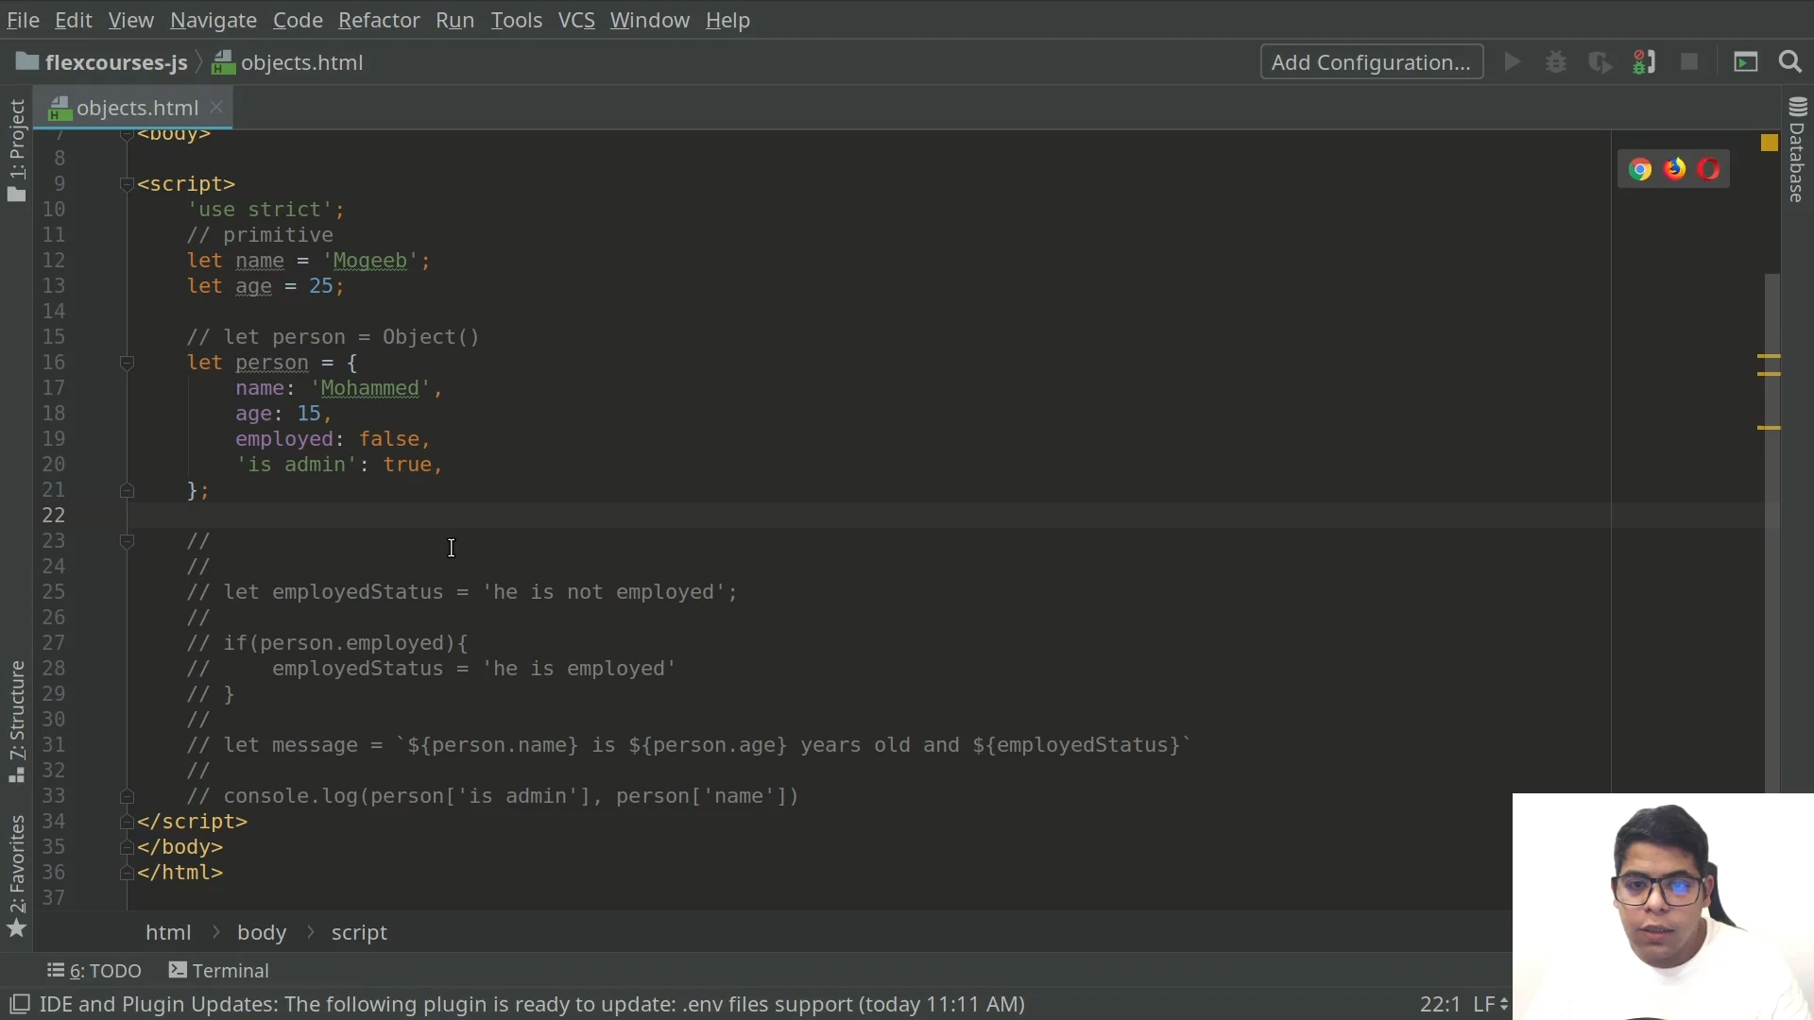Click attach debugger toolbar icon
This screenshot has height=1020, width=1814.
(x=1644, y=62)
